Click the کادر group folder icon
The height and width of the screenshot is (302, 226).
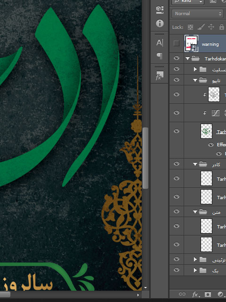pyautogui.click(x=203, y=164)
